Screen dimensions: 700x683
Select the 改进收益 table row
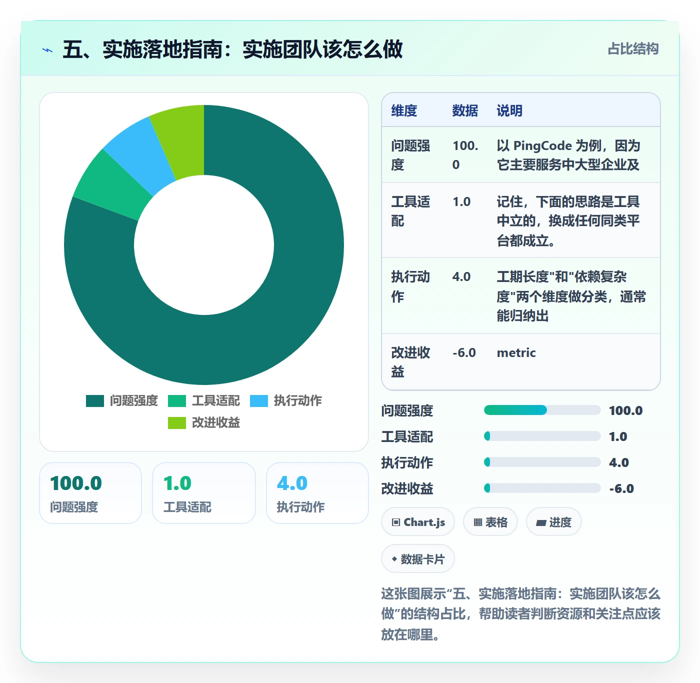coord(521,361)
